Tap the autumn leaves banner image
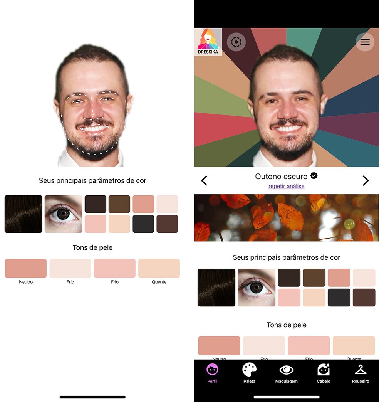 pyautogui.click(x=286, y=218)
